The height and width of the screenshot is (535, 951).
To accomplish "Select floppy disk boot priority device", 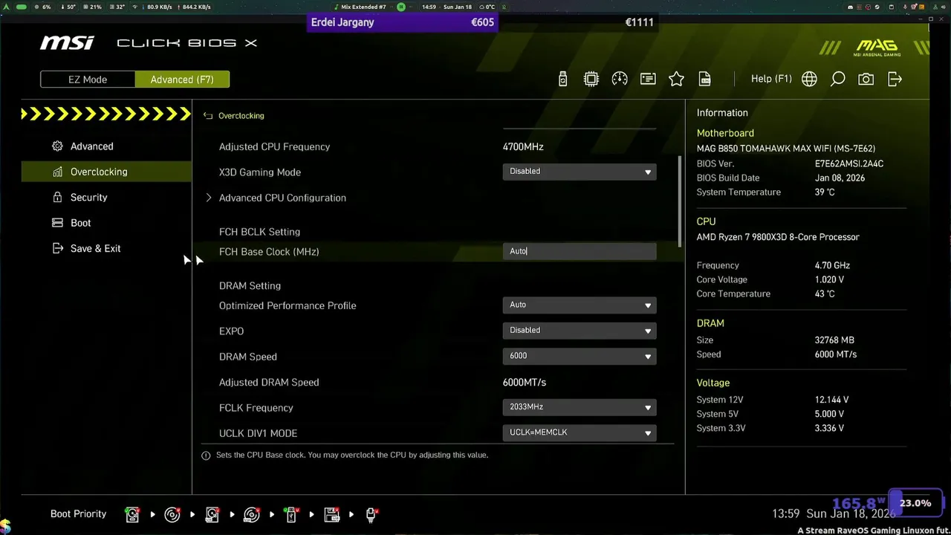I will tap(331, 514).
